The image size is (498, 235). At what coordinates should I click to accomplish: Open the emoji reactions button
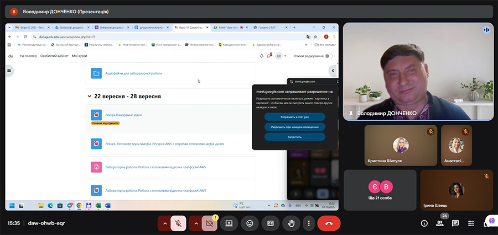250,223
